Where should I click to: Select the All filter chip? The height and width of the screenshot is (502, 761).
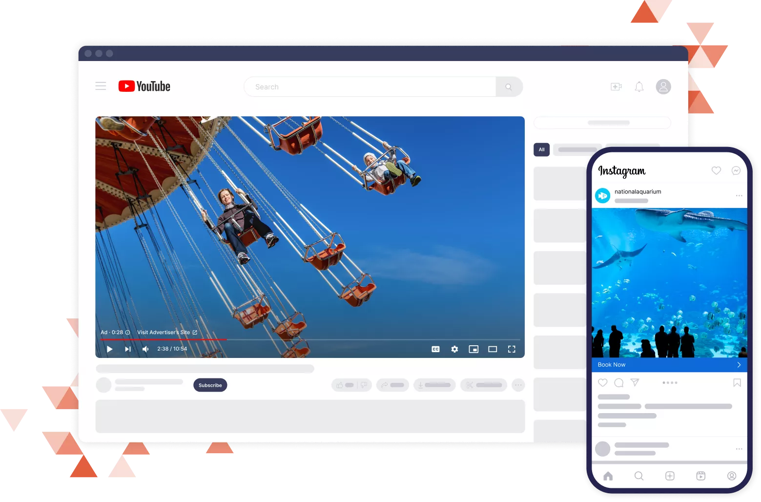pos(541,149)
